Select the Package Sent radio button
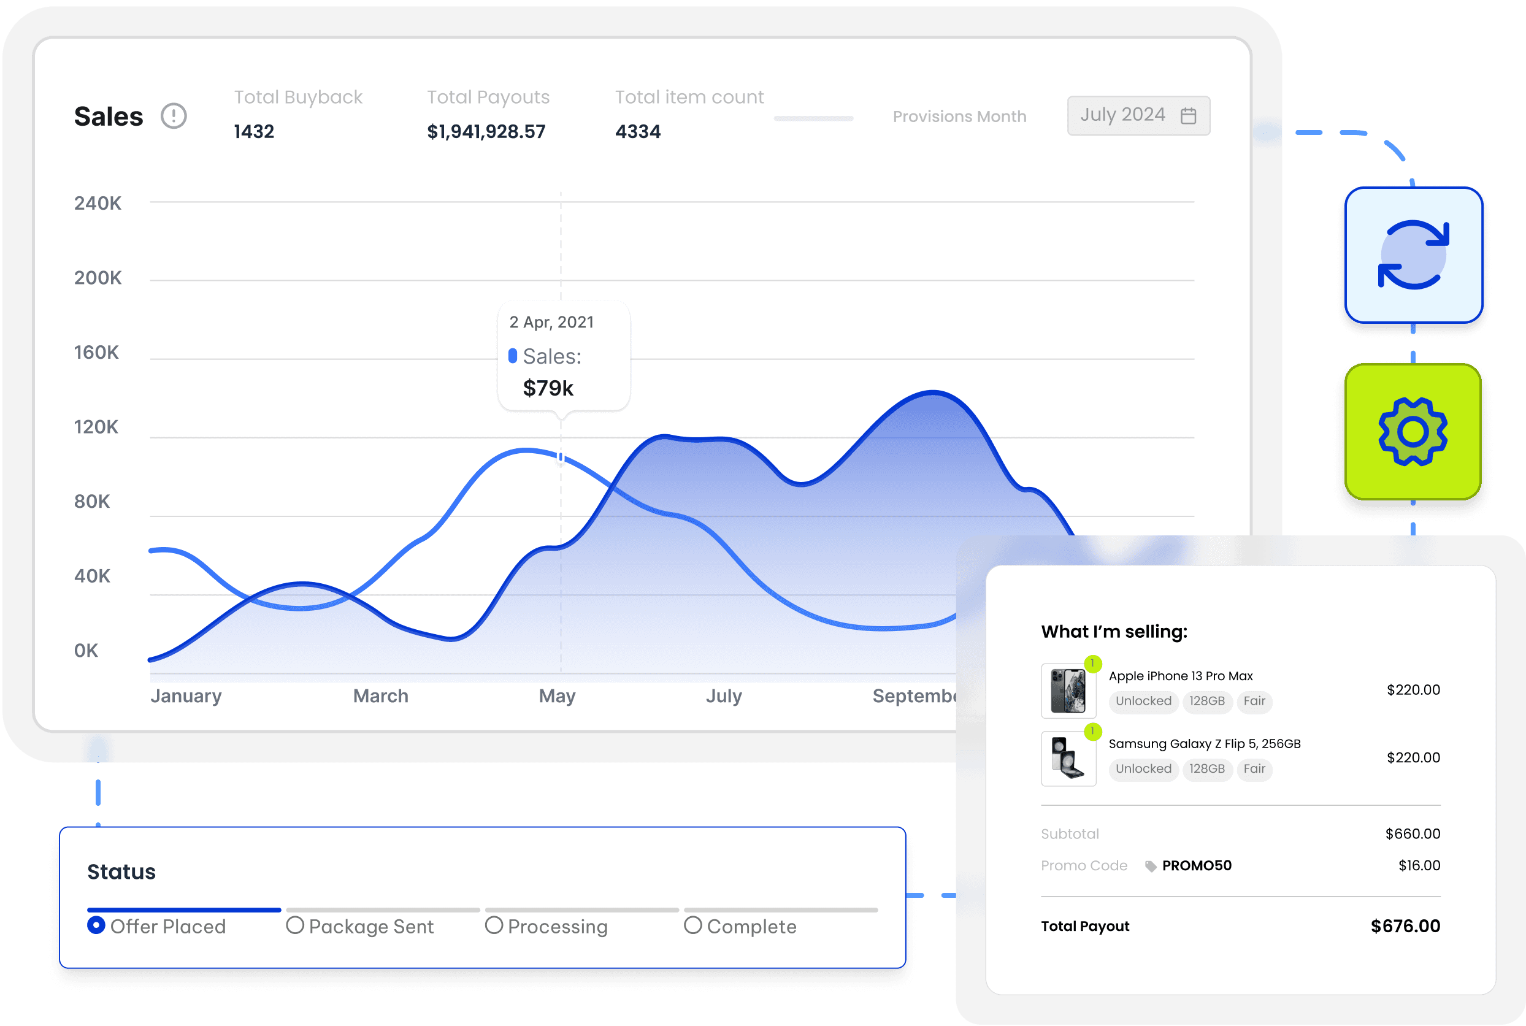1526x1026 pixels. [x=295, y=925]
